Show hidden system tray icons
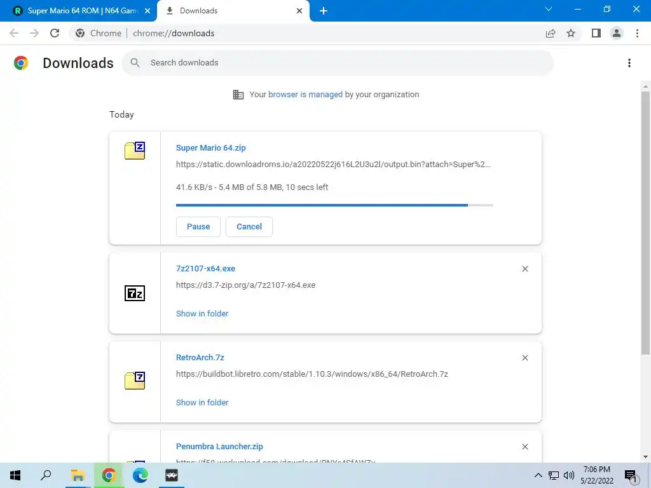651x488 pixels. click(x=538, y=475)
